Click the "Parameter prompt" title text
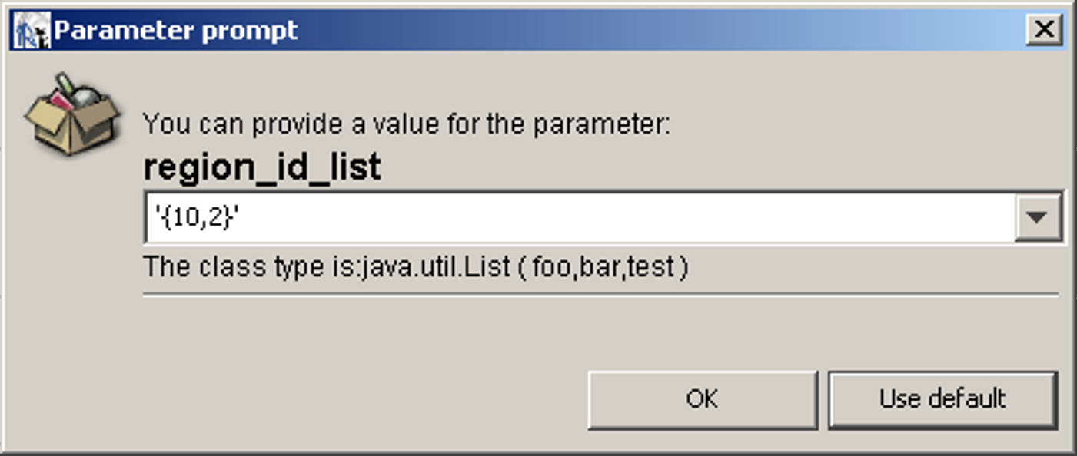Screen dimensions: 1077x456 176,31
